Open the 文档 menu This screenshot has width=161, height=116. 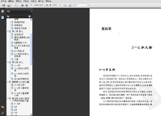point(26,1)
